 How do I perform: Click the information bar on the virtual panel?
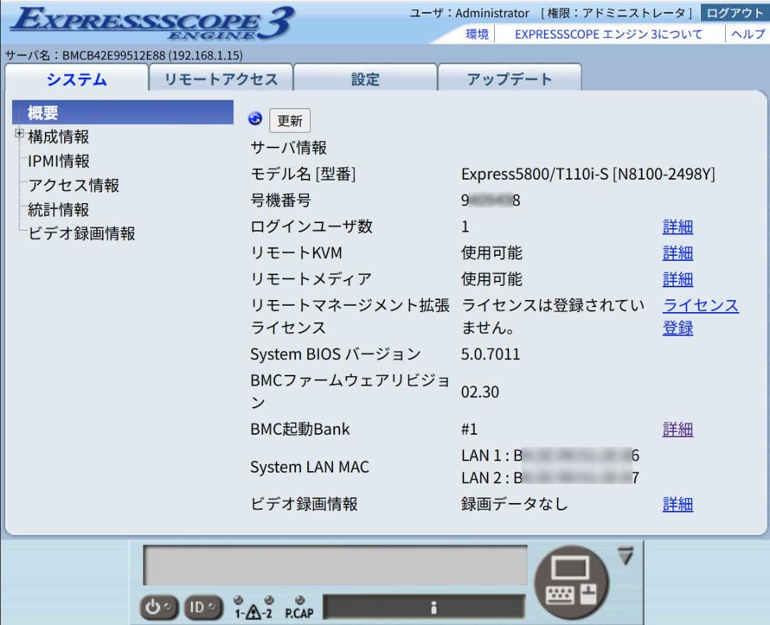click(x=435, y=605)
